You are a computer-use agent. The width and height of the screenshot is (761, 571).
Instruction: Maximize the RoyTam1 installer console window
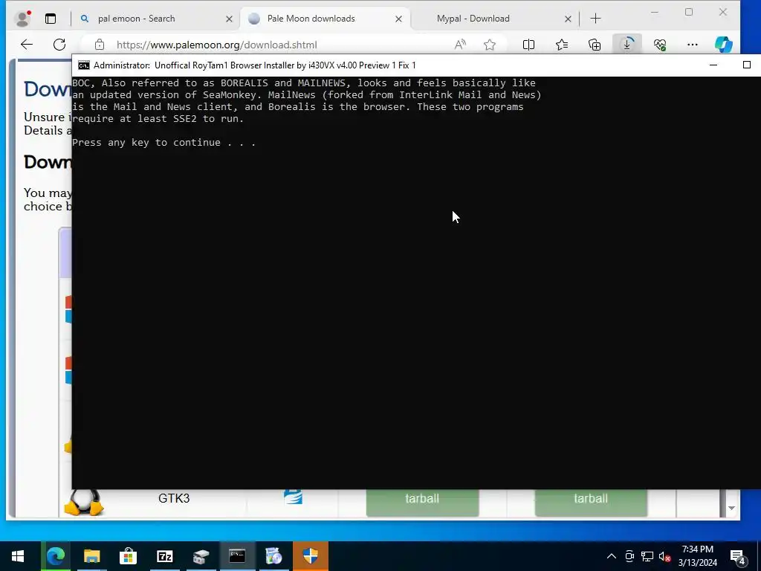tap(746, 65)
